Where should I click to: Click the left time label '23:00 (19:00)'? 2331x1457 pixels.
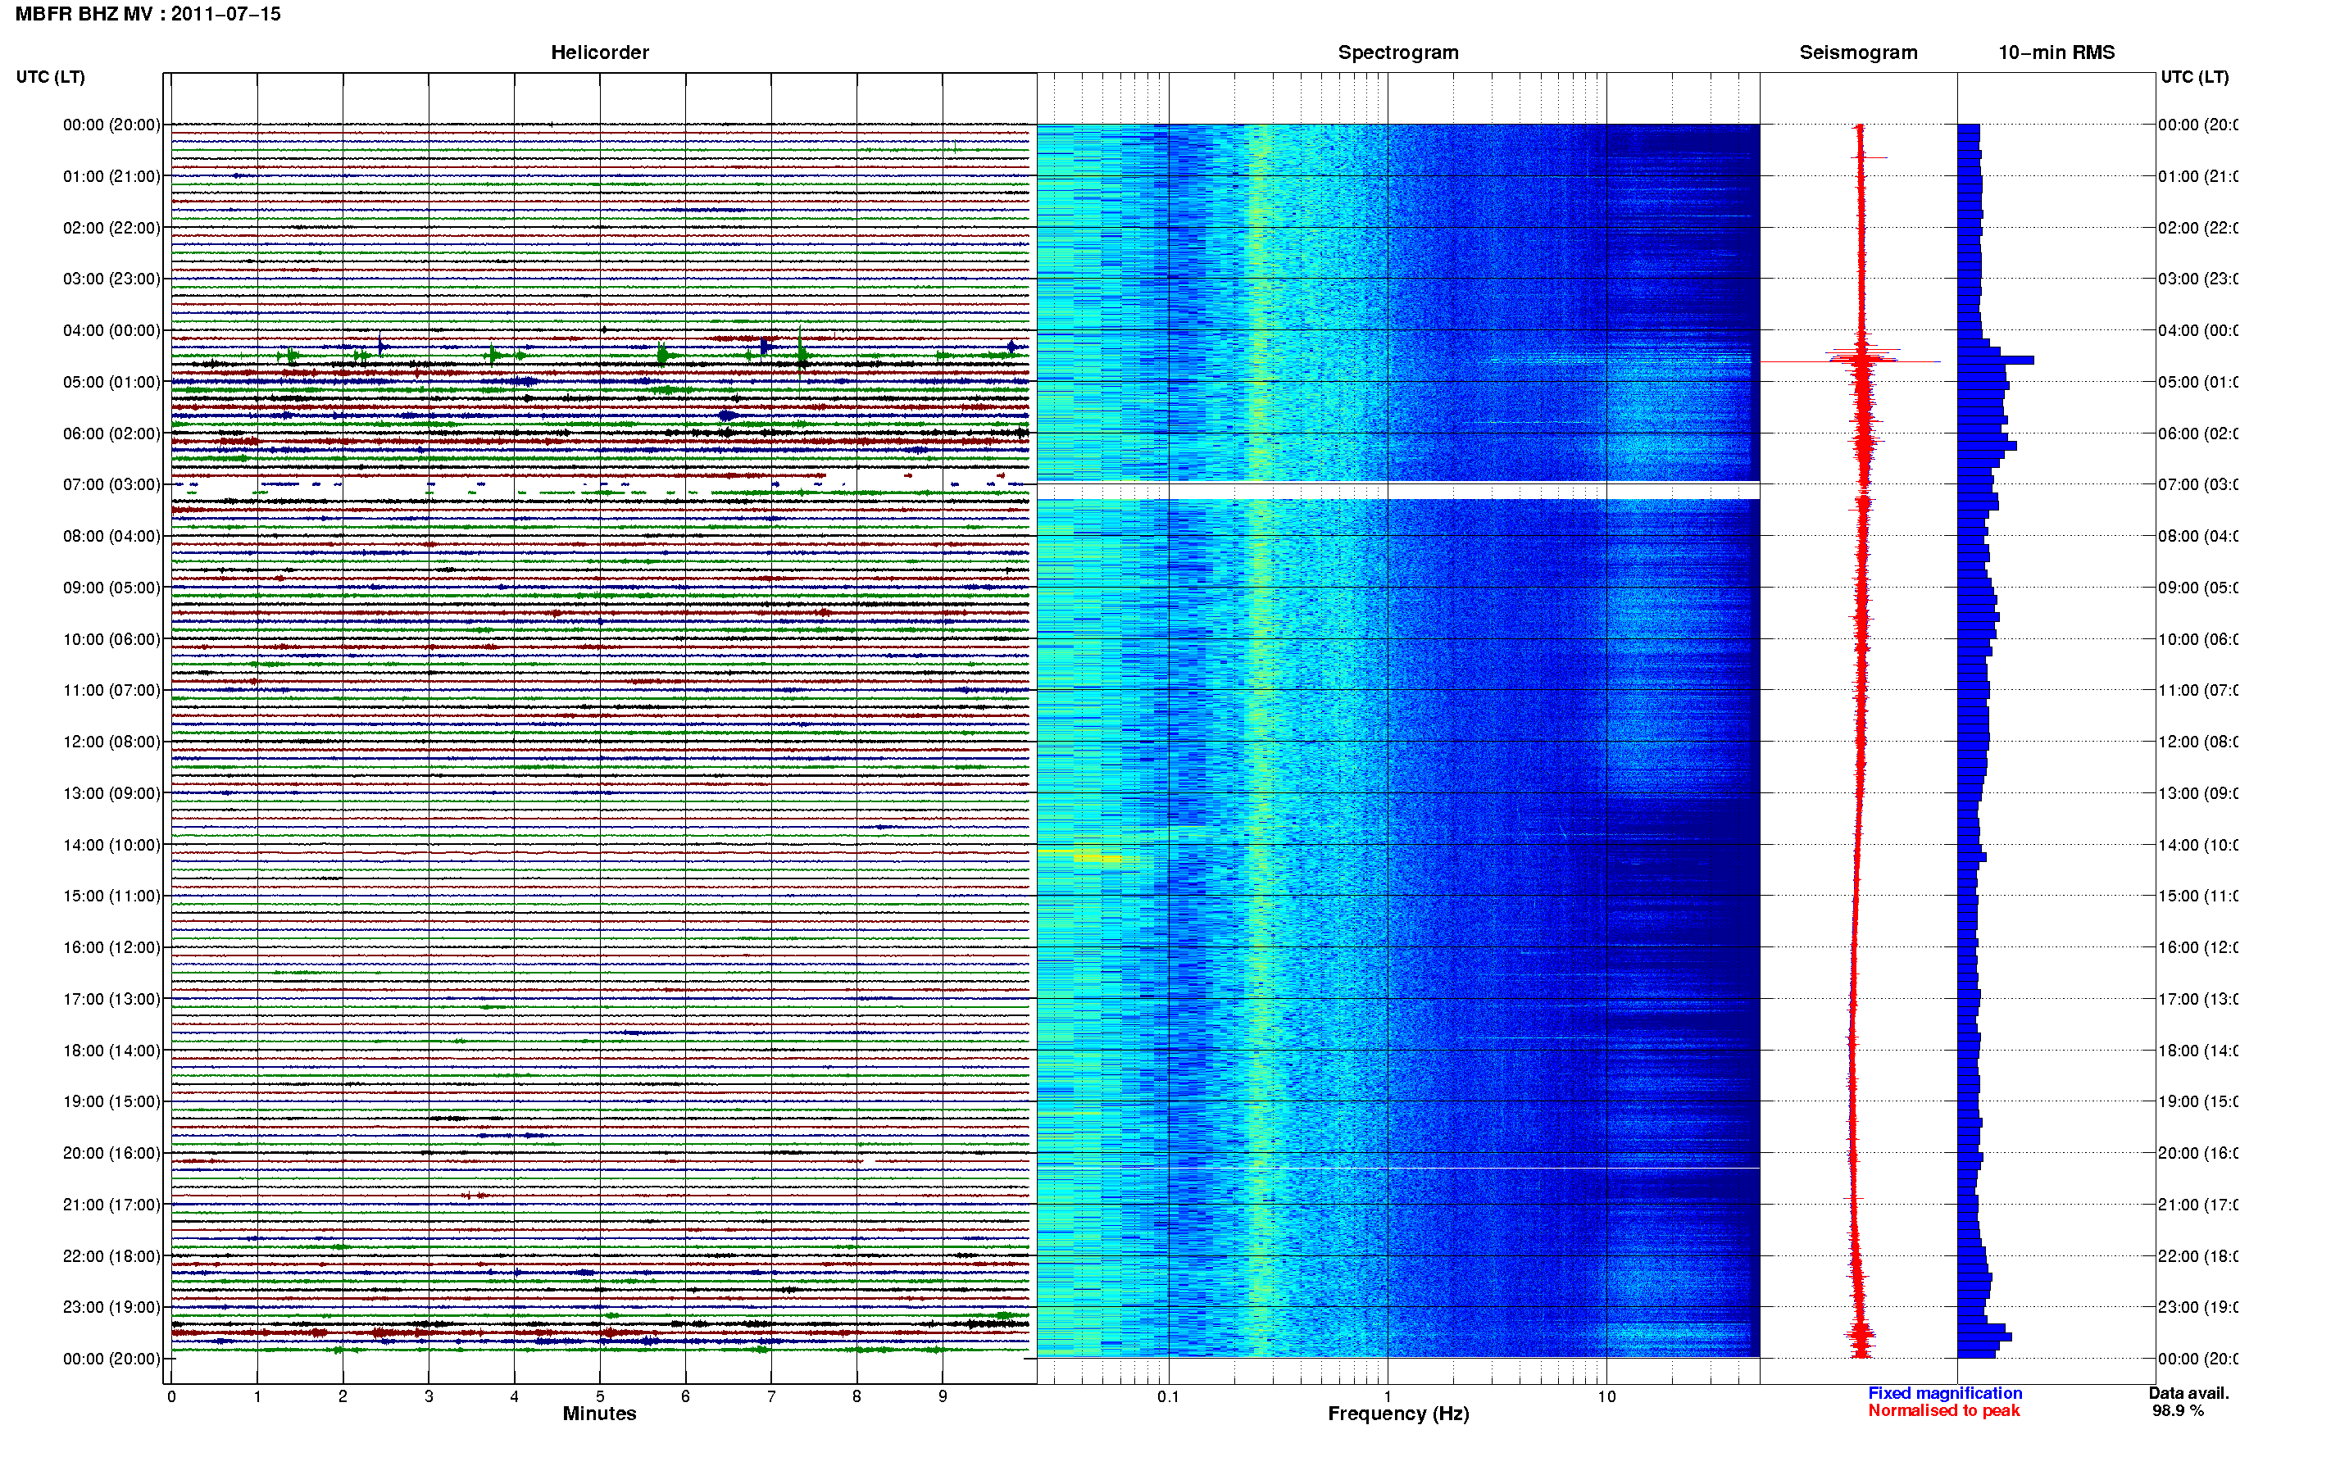(111, 1308)
